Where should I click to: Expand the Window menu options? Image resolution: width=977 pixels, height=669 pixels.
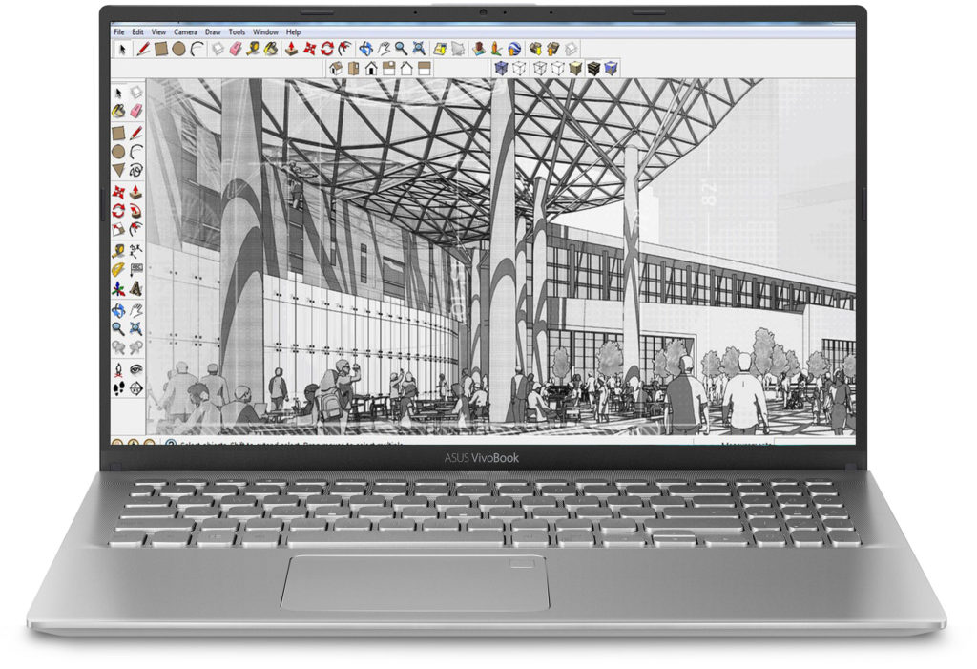(264, 31)
